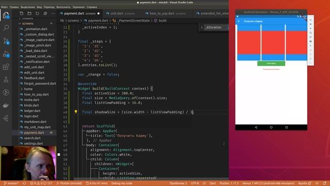Tap the Android back navigation triangle
The image size is (330, 186).
coord(256,128)
